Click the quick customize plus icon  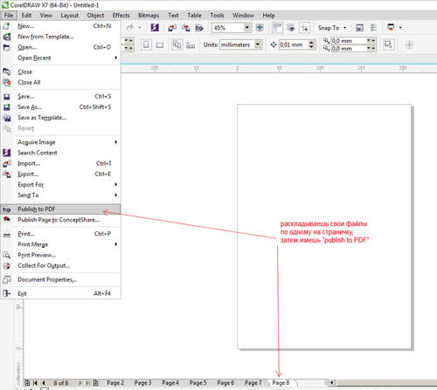coord(409,44)
